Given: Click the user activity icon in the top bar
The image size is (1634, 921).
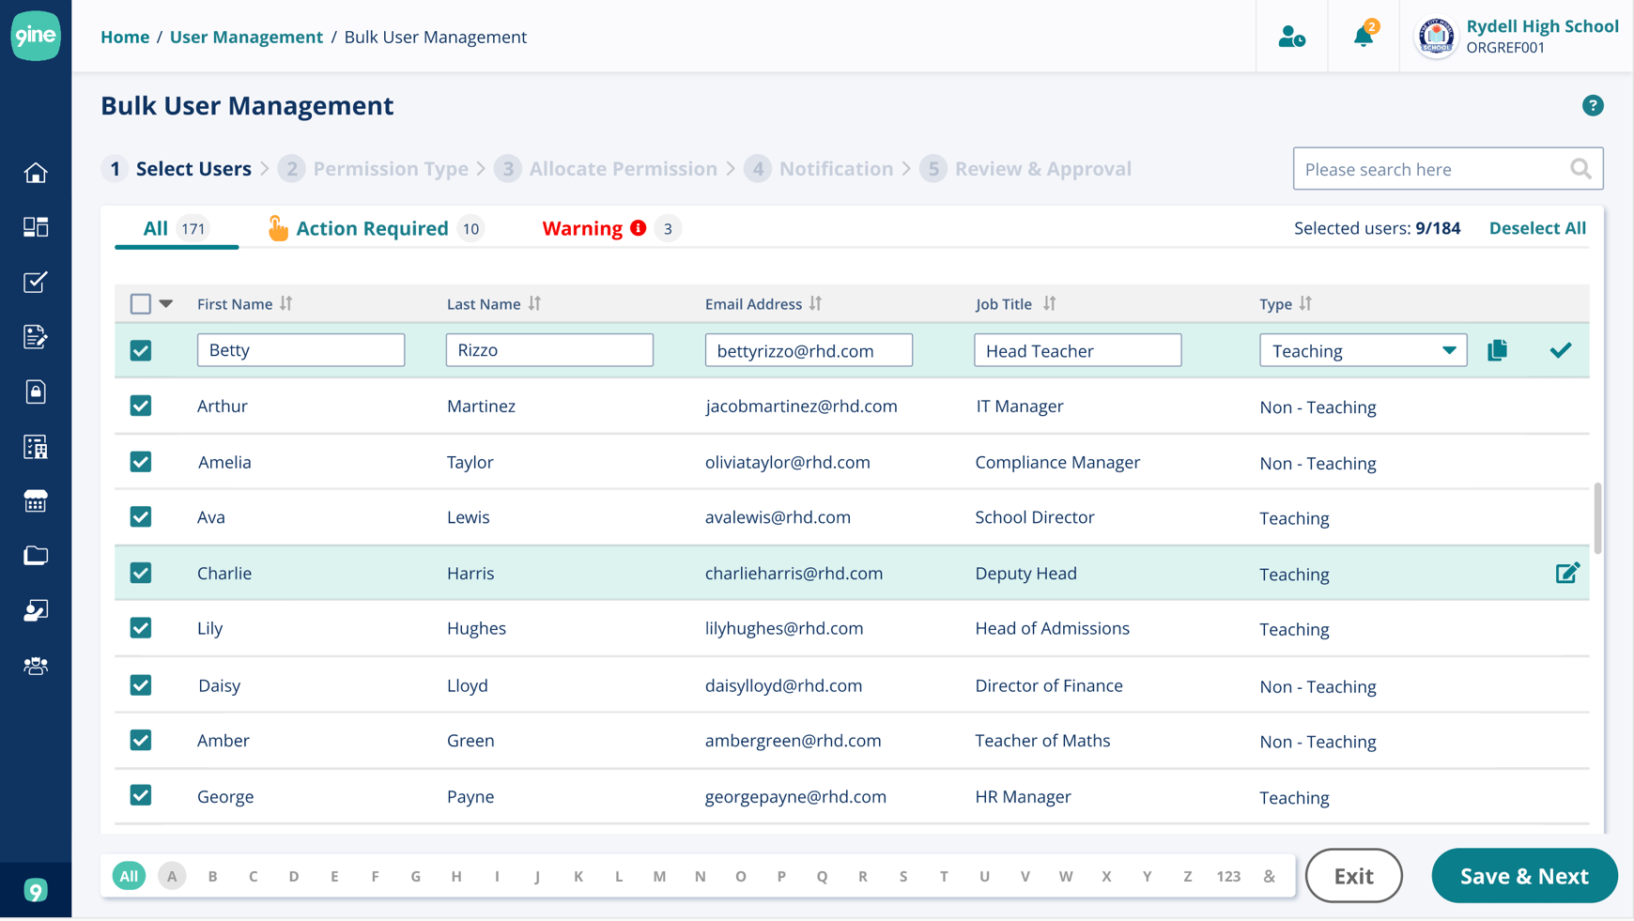Looking at the screenshot, I should pos(1291,36).
